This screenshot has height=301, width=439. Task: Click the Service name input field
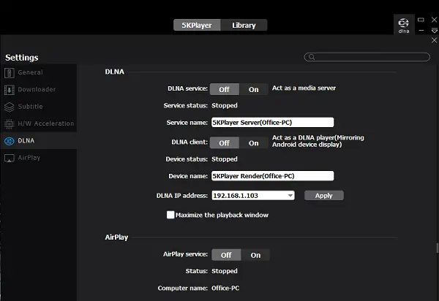click(272, 123)
